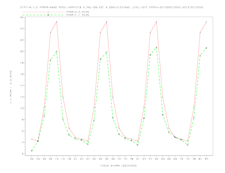
Task: Click the red solid legend line sample
Action: pos(44,12)
